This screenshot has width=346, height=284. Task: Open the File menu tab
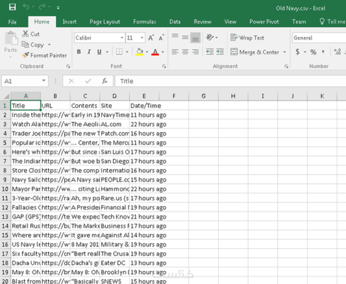tap(13, 22)
